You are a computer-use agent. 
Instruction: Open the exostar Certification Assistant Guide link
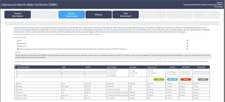coord(73,49)
